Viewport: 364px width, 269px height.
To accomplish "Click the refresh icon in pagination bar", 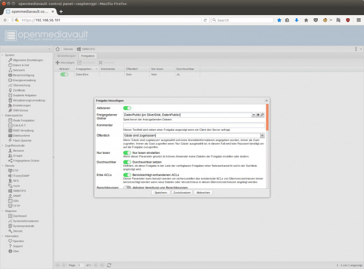I will [109, 265].
